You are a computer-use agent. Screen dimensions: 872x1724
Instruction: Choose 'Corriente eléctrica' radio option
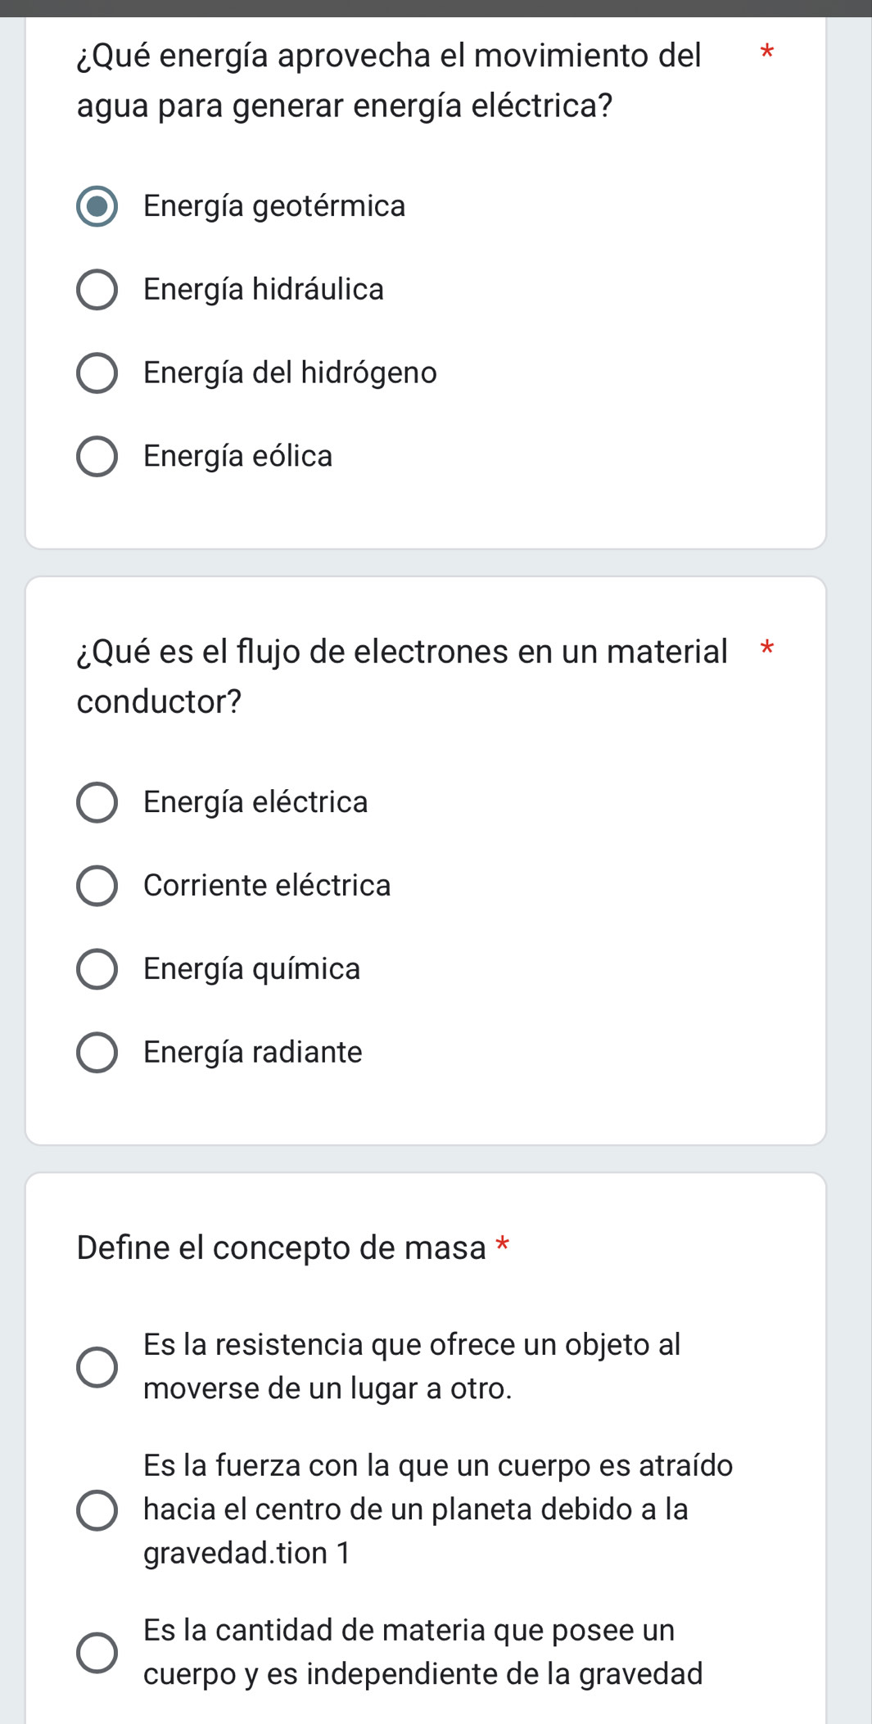(x=97, y=886)
